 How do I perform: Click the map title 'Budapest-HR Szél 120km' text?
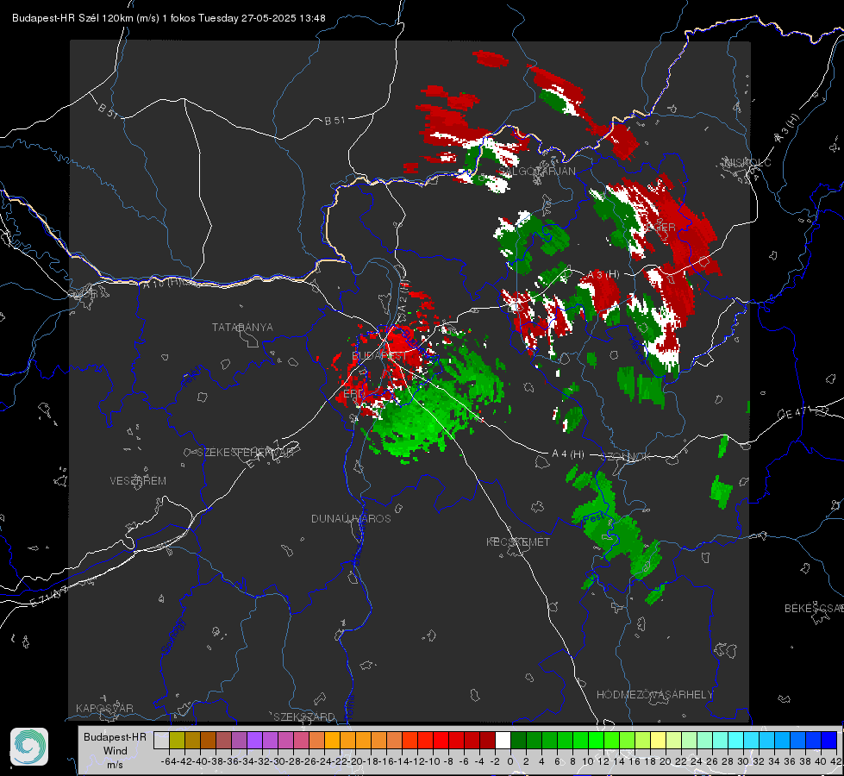(71, 18)
